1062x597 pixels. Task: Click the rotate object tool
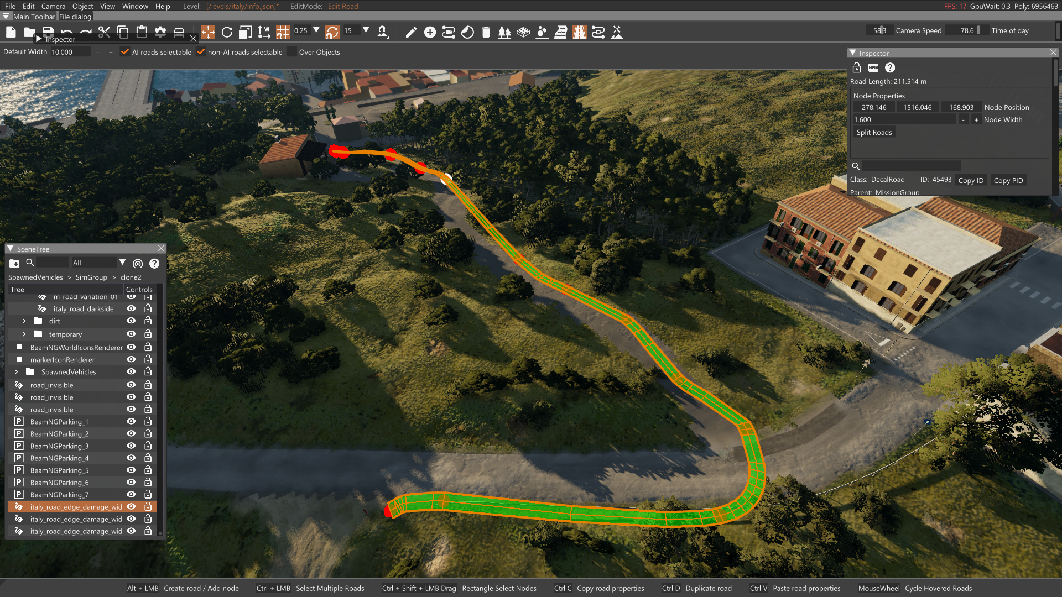pyautogui.click(x=227, y=32)
